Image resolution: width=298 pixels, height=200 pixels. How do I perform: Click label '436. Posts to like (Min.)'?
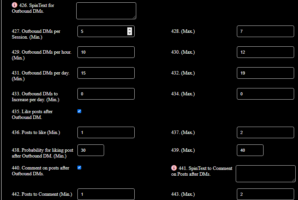click(36, 132)
